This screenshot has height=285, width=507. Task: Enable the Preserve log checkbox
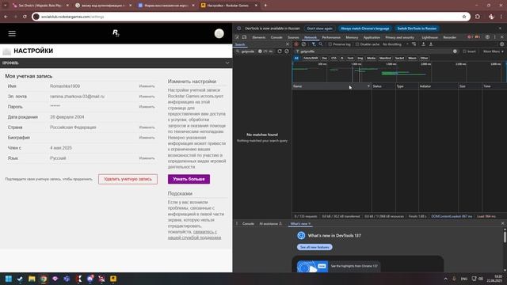pyautogui.click(x=330, y=44)
